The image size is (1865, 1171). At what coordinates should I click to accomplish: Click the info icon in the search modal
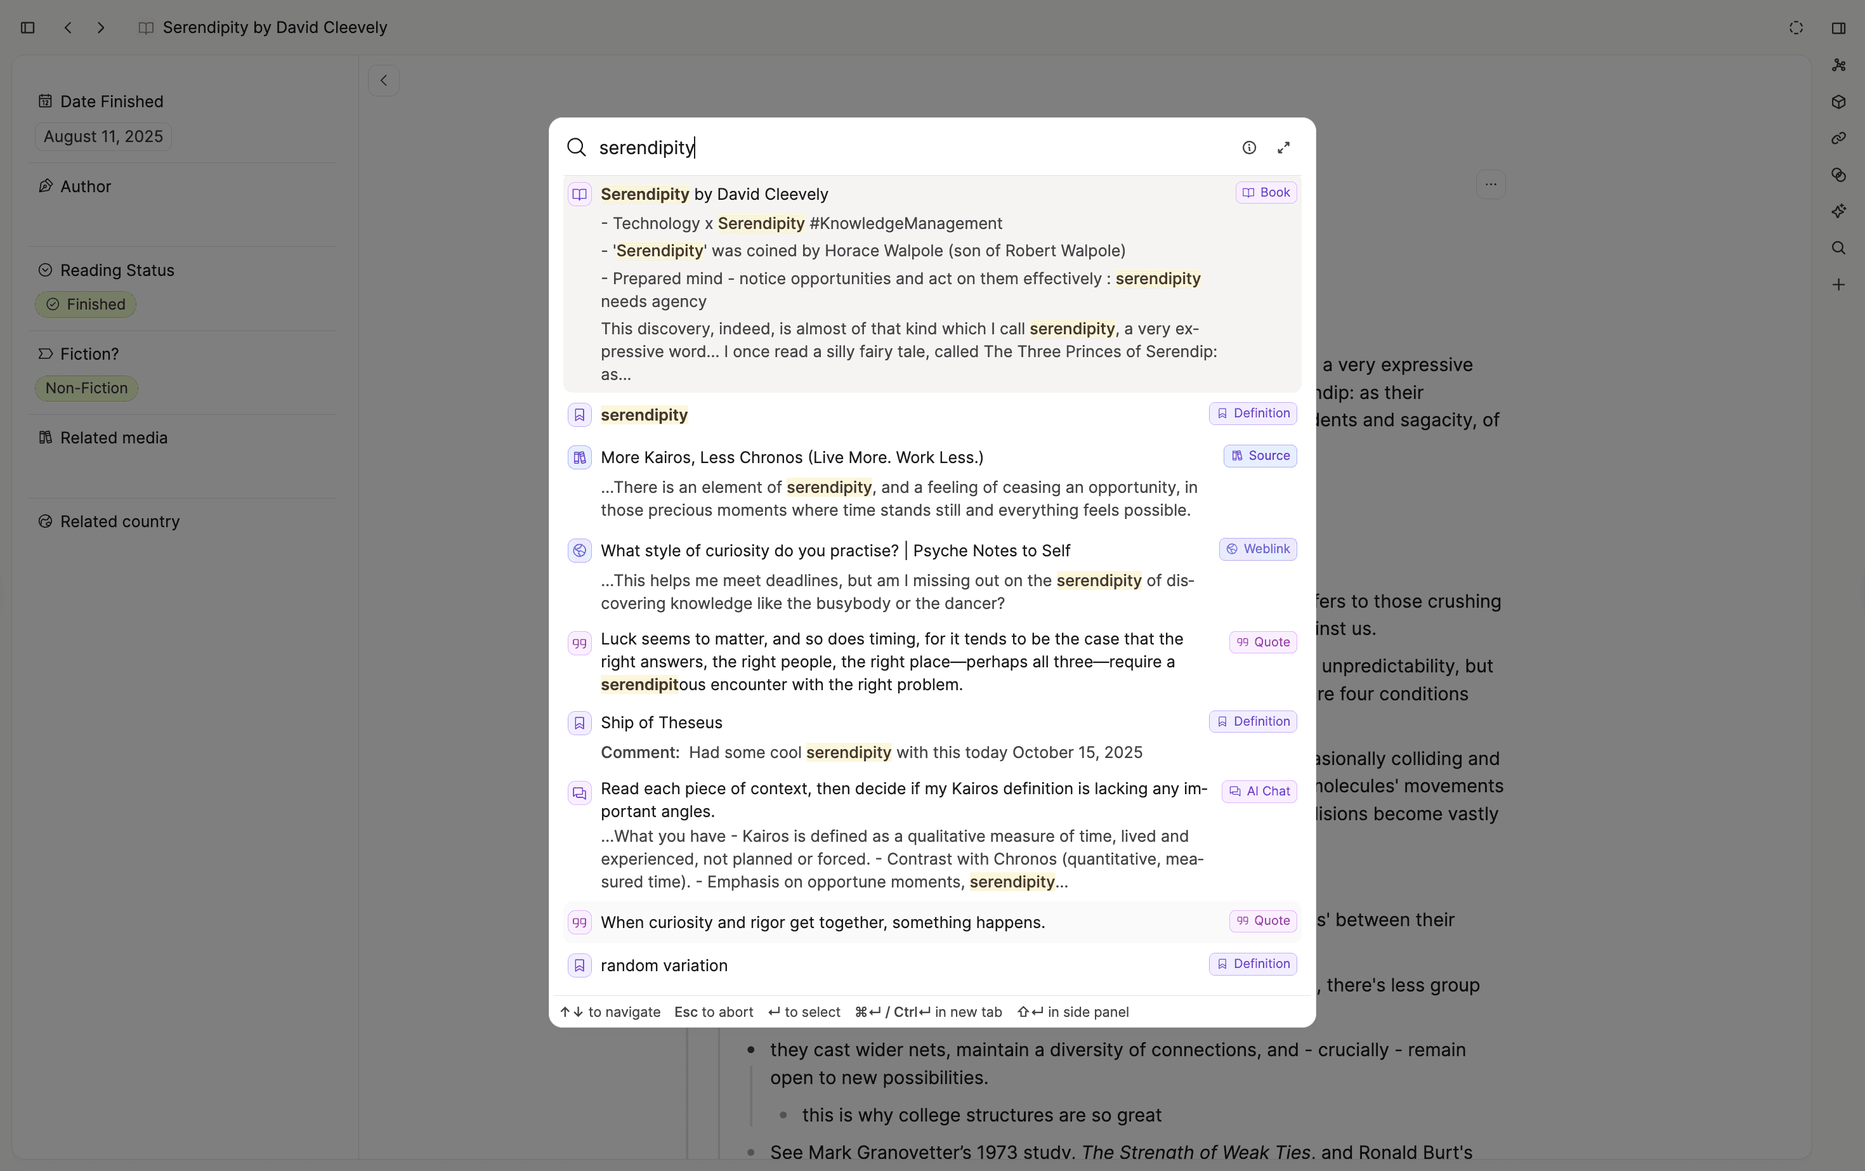coord(1248,147)
